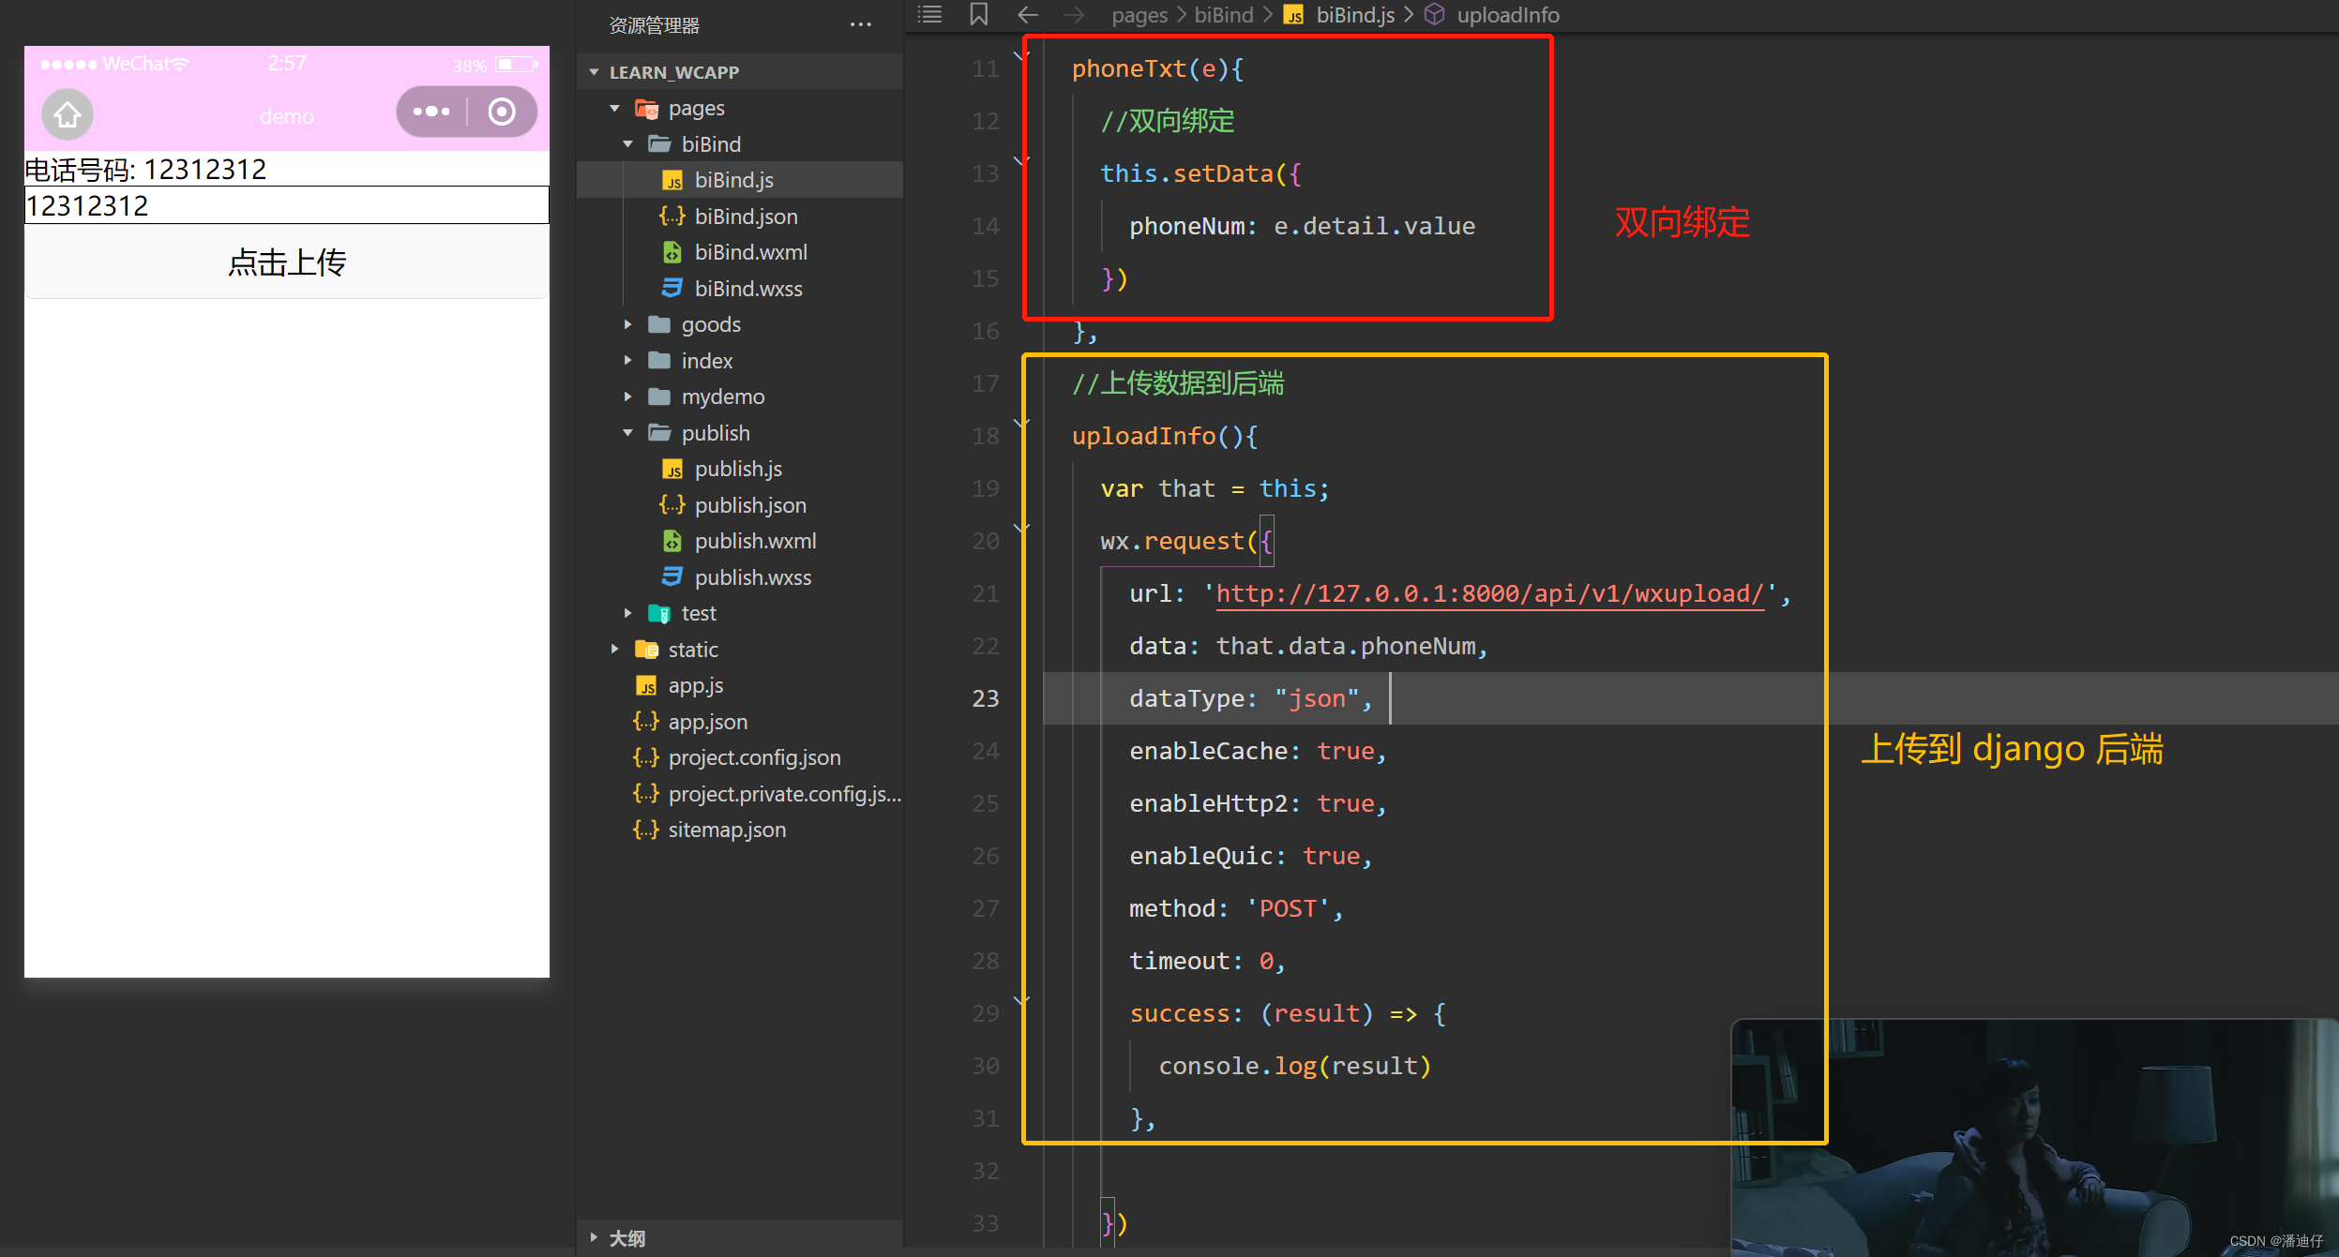Click pages in the breadcrumb navigation

coord(1139,14)
